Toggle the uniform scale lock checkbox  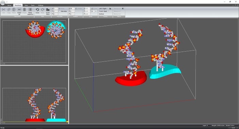pyautogui.click(x=92, y=9)
